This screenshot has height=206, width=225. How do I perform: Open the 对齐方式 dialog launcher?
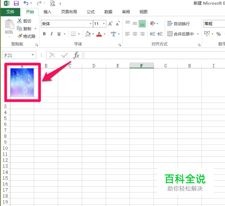[x=199, y=45]
